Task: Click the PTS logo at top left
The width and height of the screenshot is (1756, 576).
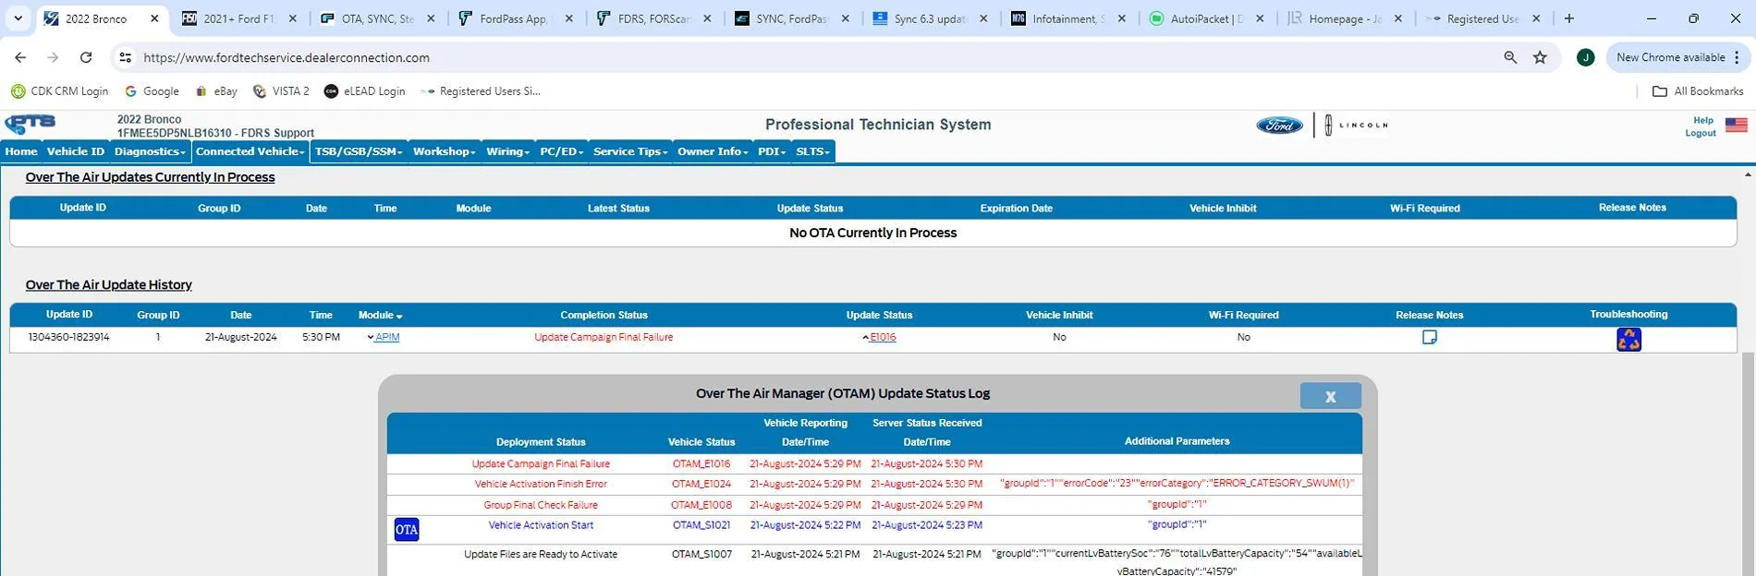Action: coord(30,124)
